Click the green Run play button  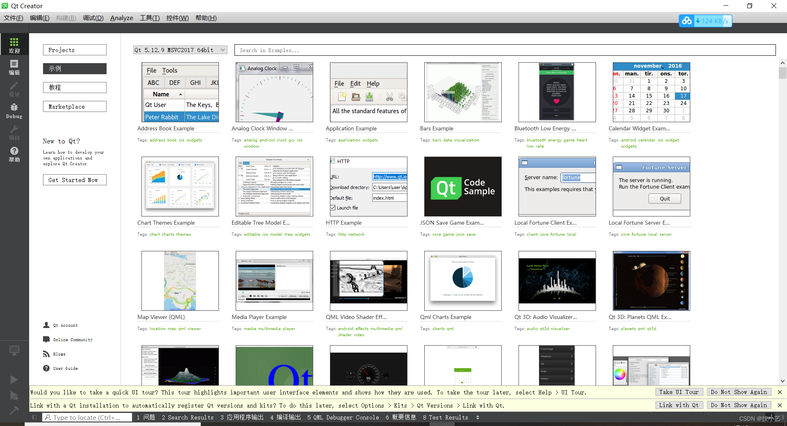point(14,380)
